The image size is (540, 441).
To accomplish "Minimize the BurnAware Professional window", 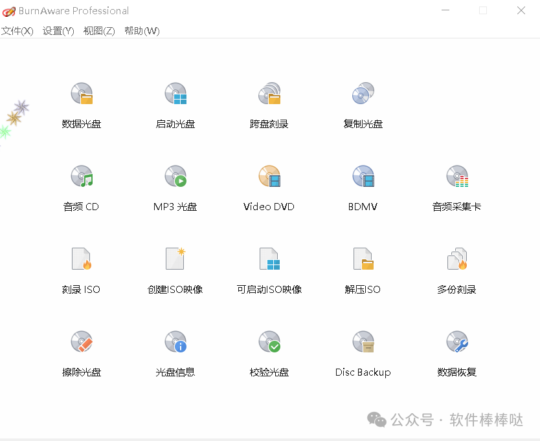I will pos(445,10).
